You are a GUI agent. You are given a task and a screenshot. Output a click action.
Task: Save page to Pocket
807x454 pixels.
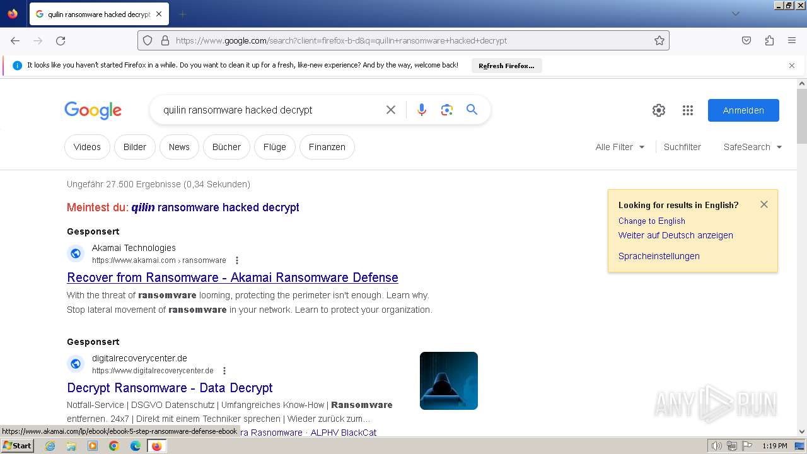tap(746, 40)
